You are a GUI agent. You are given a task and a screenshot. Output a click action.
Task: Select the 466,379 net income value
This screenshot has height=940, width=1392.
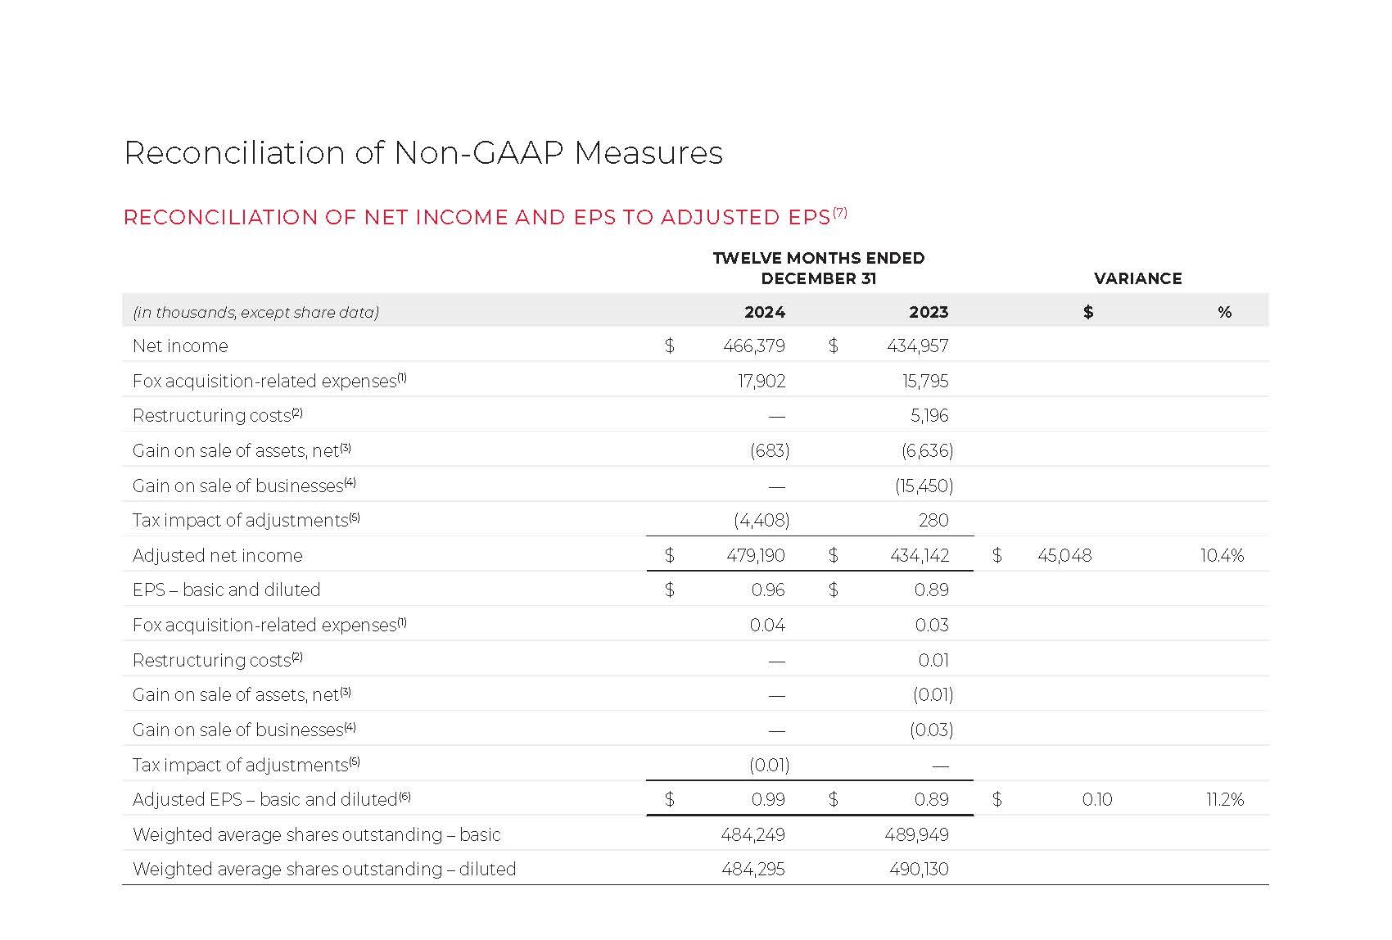click(753, 346)
